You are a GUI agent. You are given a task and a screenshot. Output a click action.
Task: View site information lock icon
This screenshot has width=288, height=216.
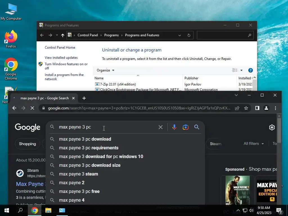pyautogui.click(x=44, y=108)
